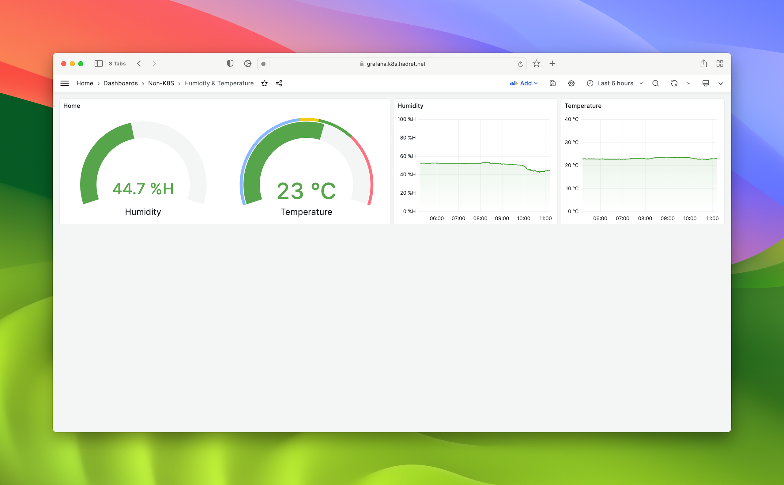784x485 pixels.
Task: Expand the auto-refresh interval dropdown
Action: point(689,84)
